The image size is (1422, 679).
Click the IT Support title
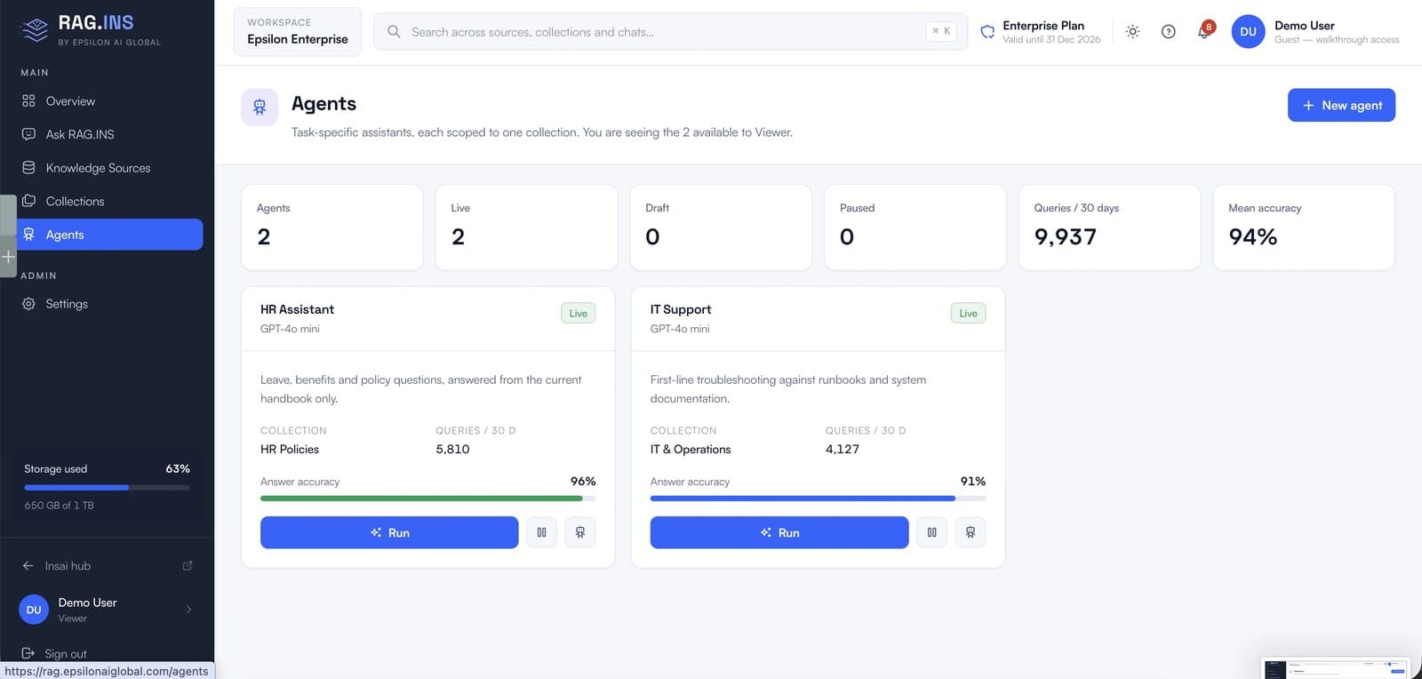pyautogui.click(x=681, y=309)
